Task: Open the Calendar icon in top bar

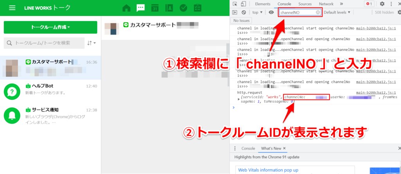Action: click(x=155, y=8)
